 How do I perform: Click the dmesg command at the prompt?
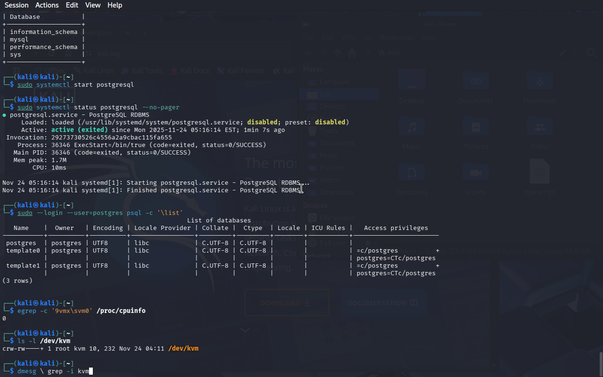point(26,371)
